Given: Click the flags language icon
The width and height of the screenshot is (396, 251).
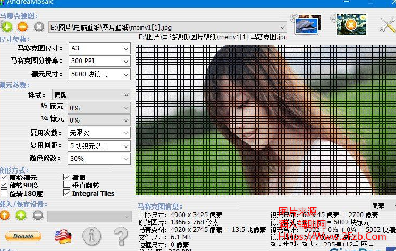Looking at the screenshot, I should 64,235.
